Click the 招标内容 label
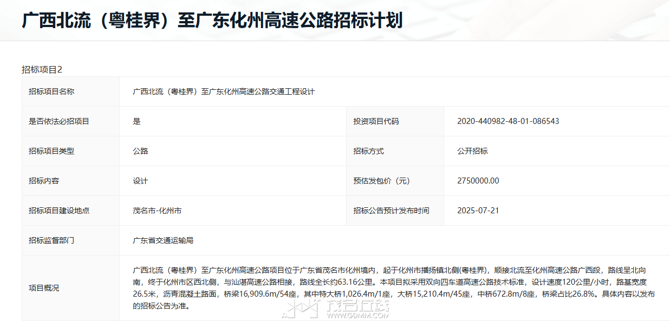This screenshot has height=321, width=670. tap(44, 181)
